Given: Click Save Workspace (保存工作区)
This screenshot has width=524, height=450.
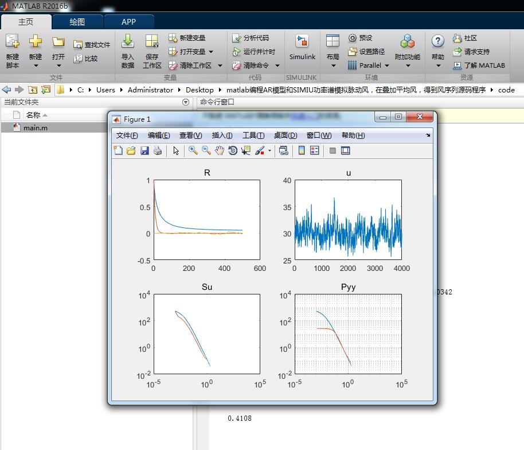Looking at the screenshot, I should point(152,51).
